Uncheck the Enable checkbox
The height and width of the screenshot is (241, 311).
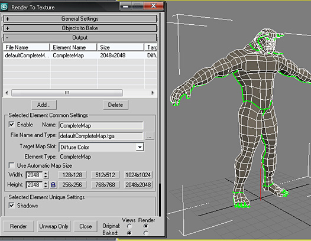tap(12, 125)
